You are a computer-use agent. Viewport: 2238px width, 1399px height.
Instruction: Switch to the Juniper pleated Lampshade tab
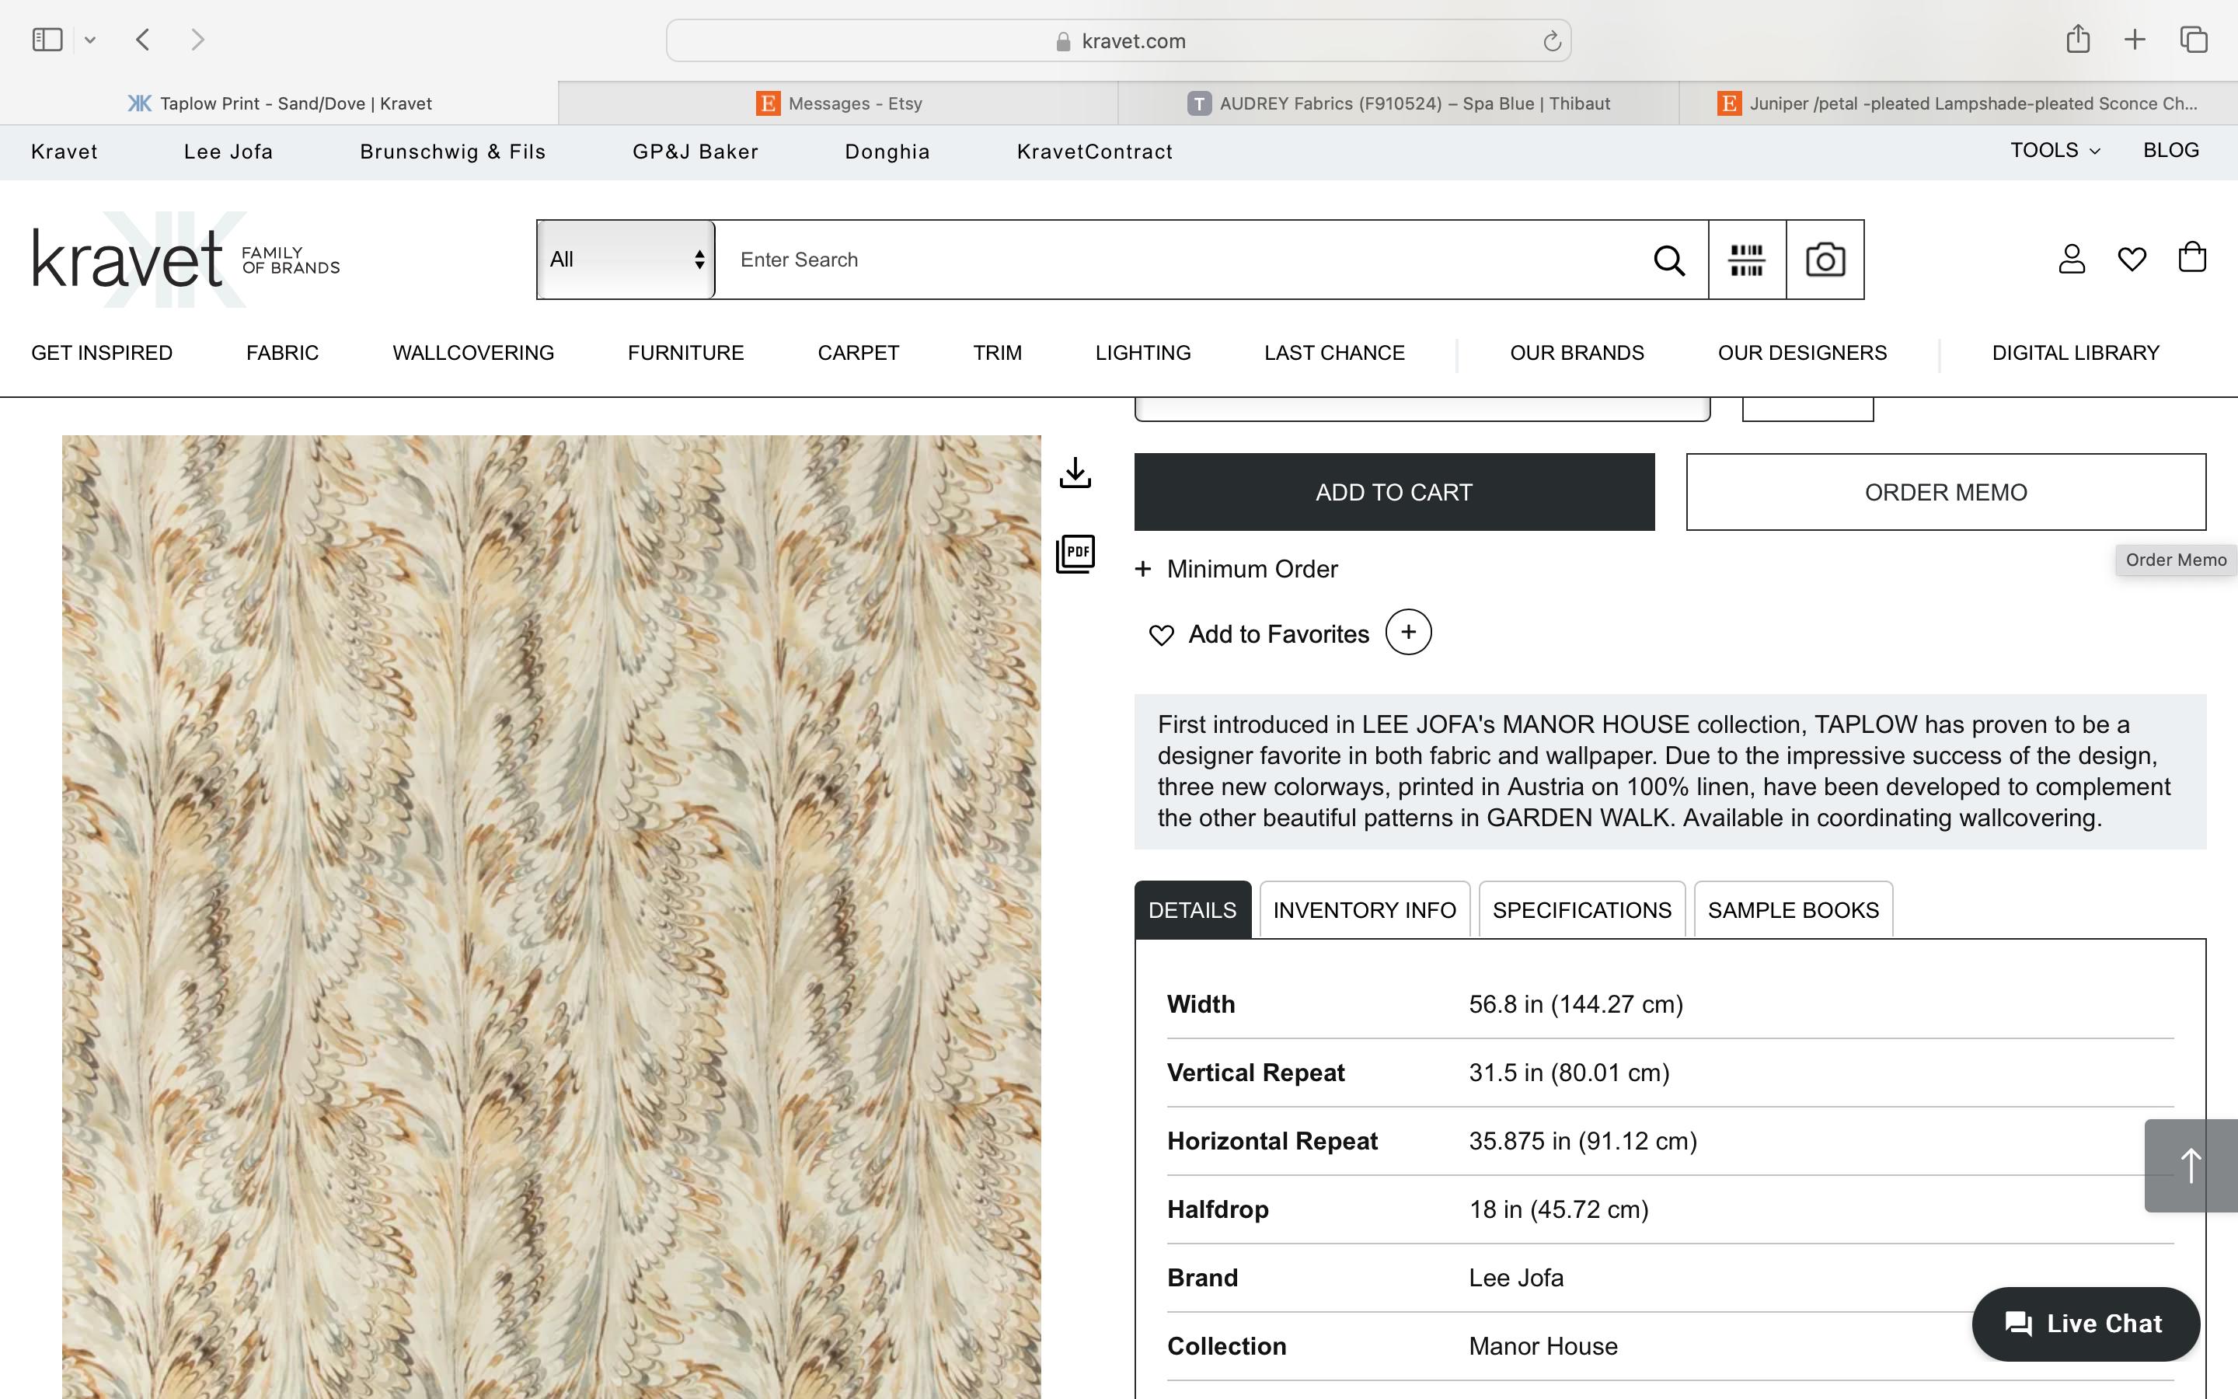pyautogui.click(x=1957, y=103)
